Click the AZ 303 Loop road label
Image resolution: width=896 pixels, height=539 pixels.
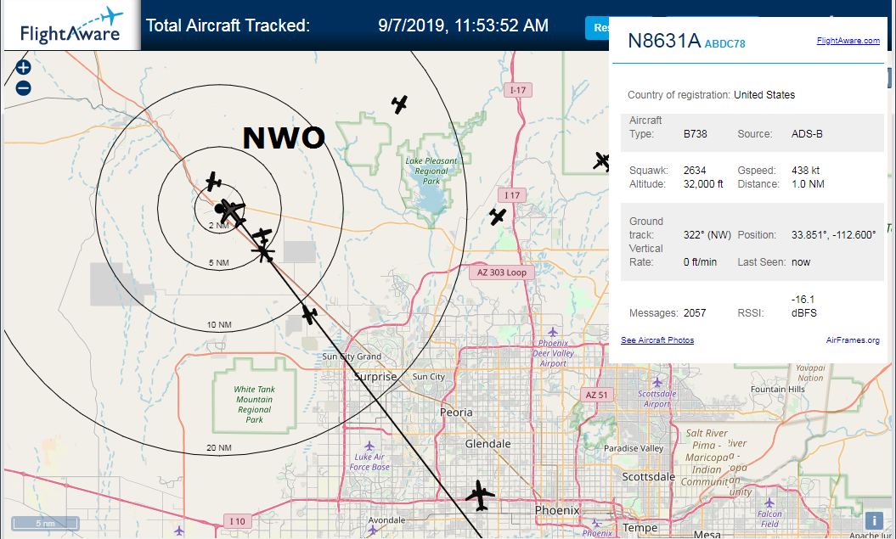click(502, 272)
